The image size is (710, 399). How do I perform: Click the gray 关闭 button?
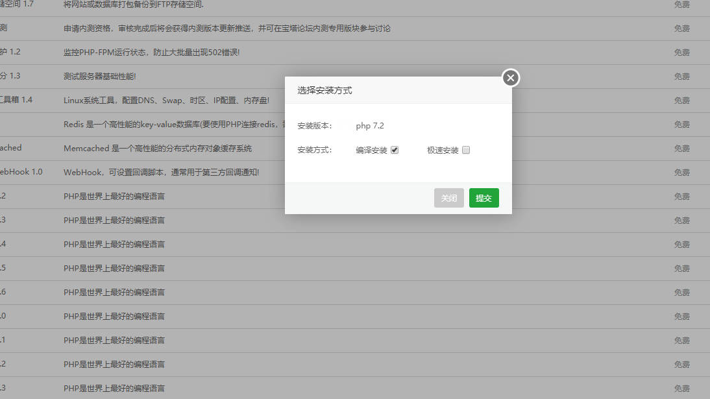pos(448,198)
